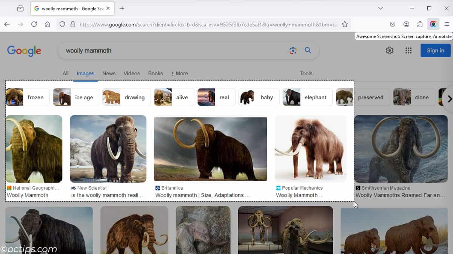Image resolution: width=453 pixels, height=254 pixels.
Task: Open the Firefox account icon
Action: click(x=406, y=24)
